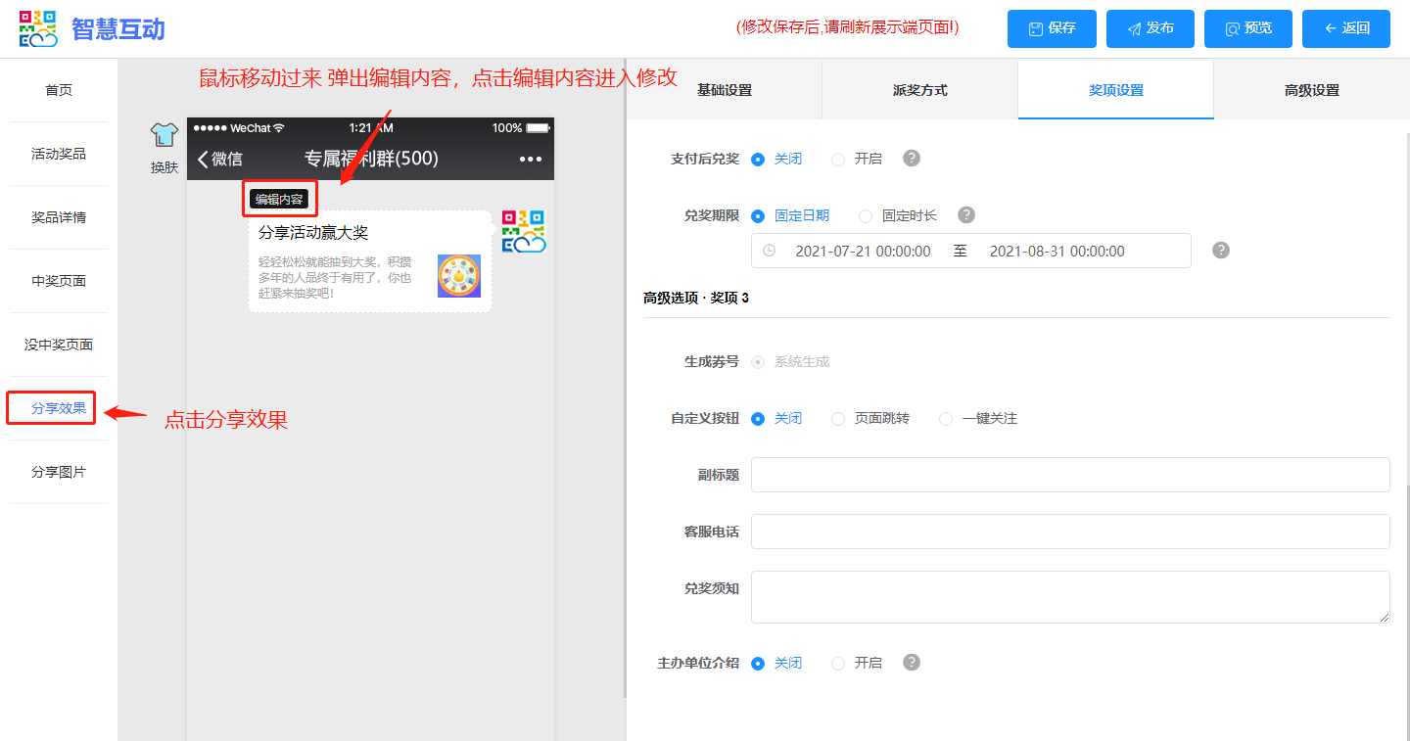
Task: Choose 页面跳转 for 自定义按钮
Action: [x=838, y=419]
